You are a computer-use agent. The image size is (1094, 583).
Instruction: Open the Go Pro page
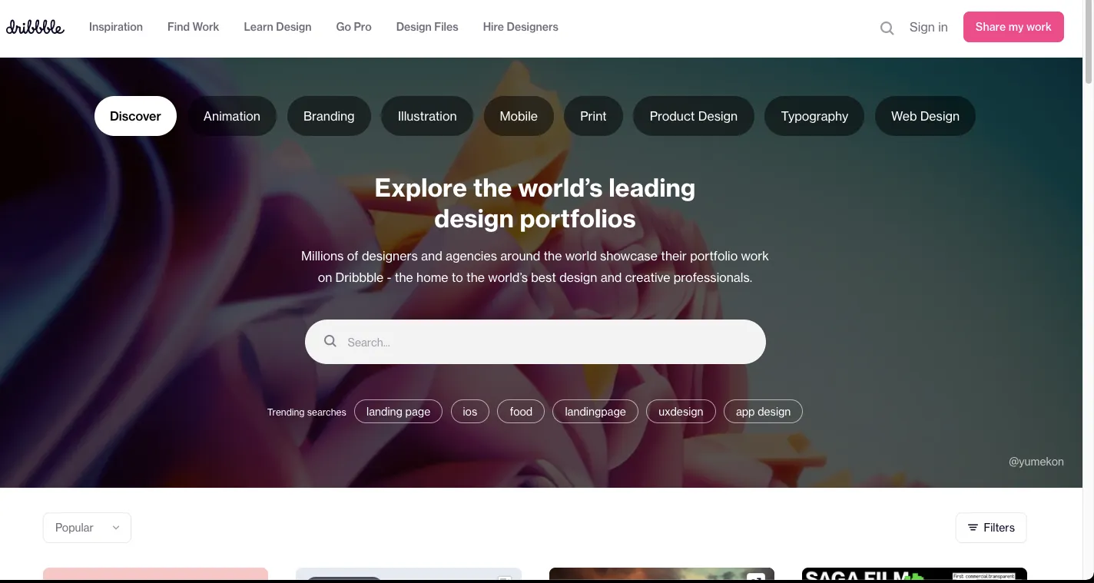click(353, 27)
